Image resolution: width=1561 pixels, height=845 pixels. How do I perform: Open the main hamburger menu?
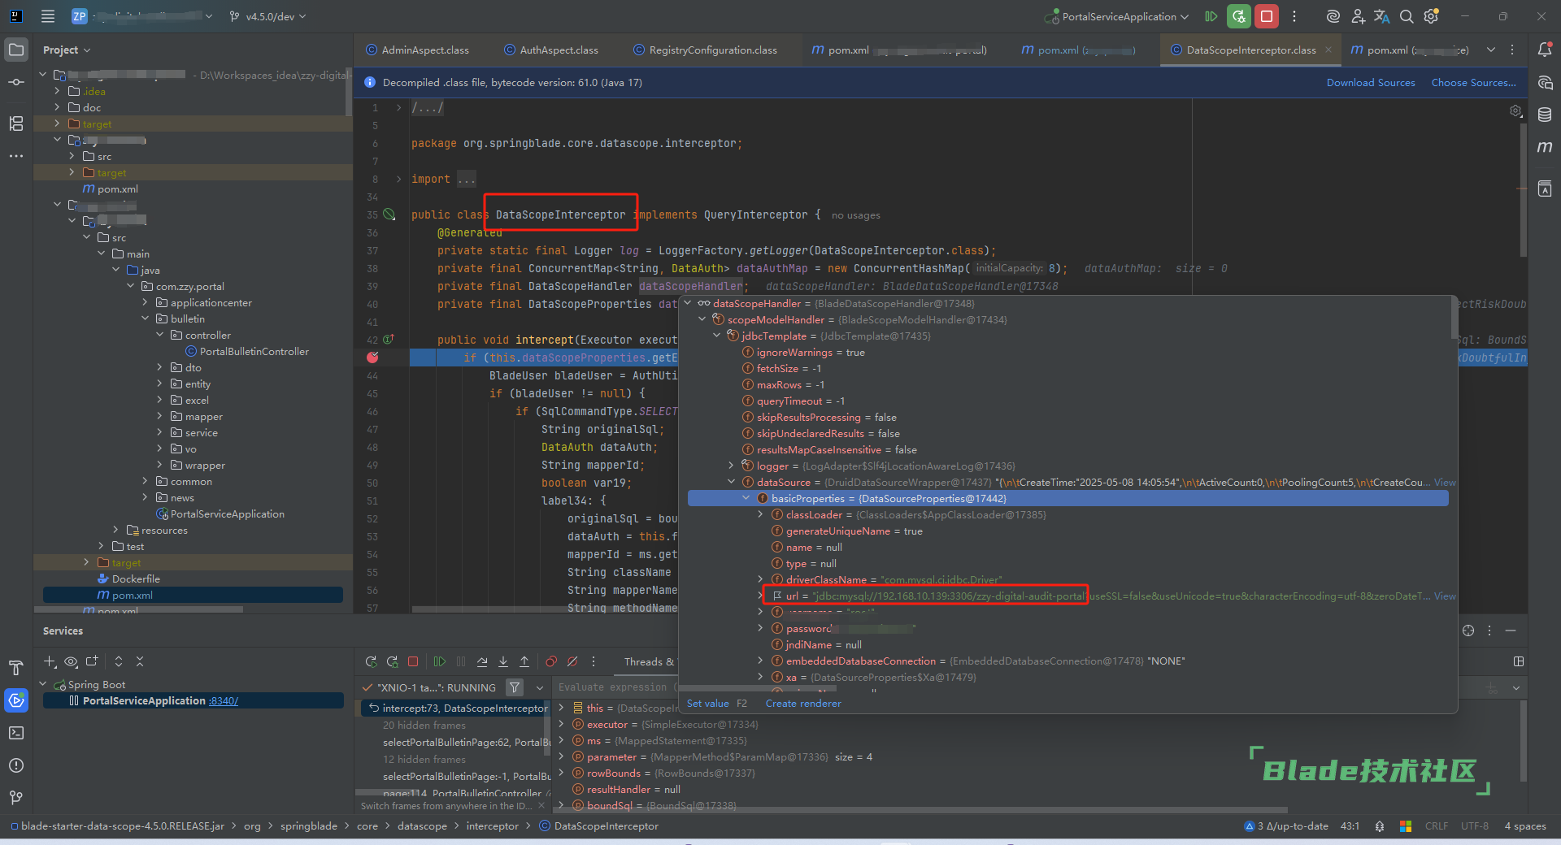[x=48, y=16]
